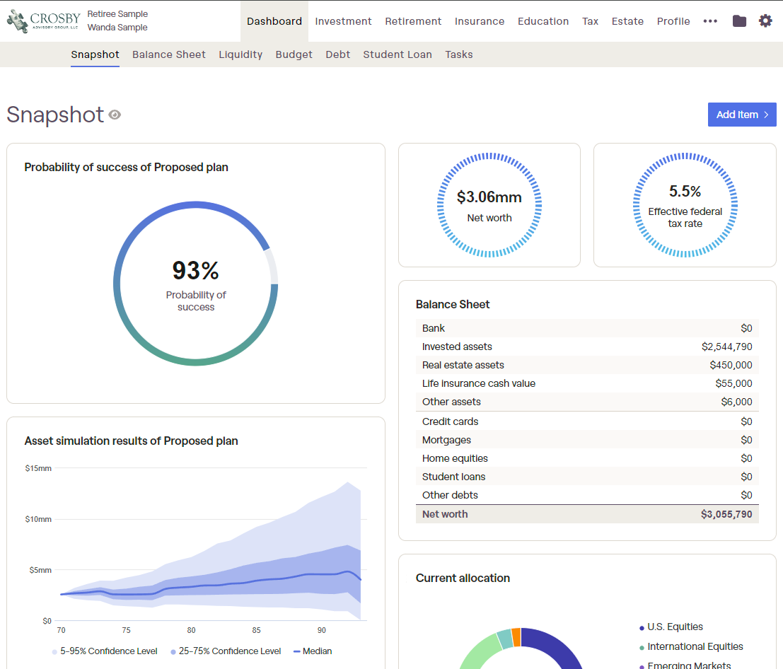
Task: Click the Student loans row
Action: 587,477
